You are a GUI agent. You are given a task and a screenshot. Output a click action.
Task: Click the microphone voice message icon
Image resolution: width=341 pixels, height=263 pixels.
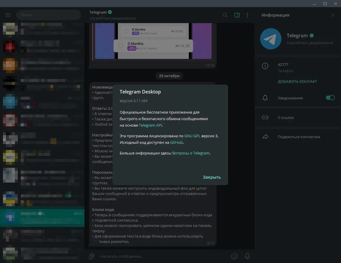pos(247,256)
